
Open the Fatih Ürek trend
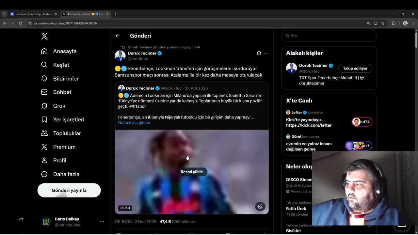pyautogui.click(x=296, y=209)
